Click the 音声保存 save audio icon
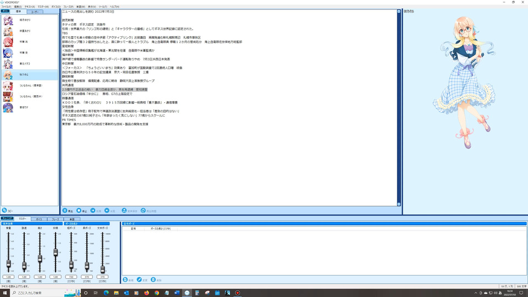Image resolution: width=528 pixels, height=297 pixels. pos(124,211)
